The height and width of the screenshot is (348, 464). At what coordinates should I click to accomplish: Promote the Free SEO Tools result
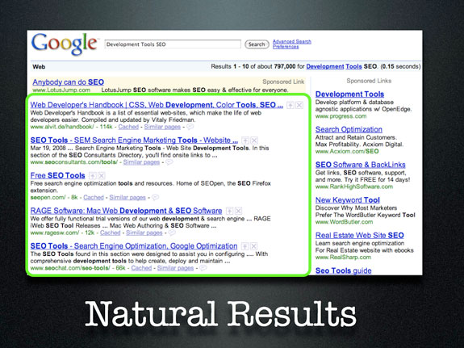[x=93, y=176]
